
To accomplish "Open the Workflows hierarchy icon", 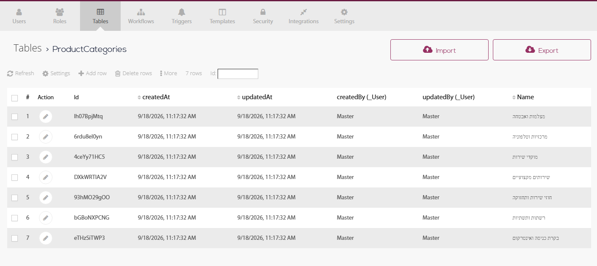I will (x=141, y=12).
